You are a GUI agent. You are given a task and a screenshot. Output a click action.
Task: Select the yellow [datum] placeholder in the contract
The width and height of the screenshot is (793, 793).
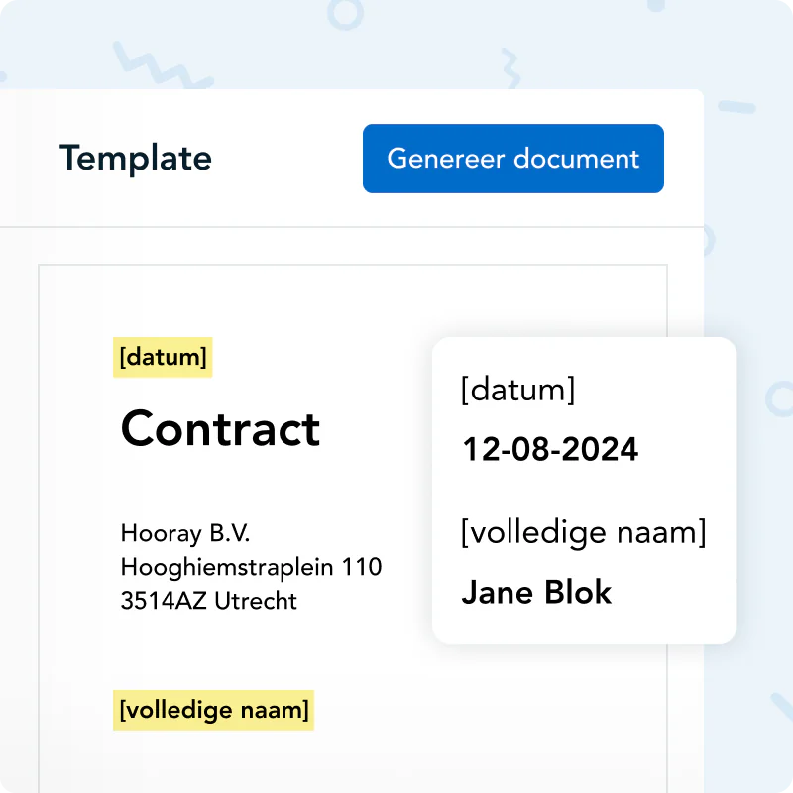point(163,358)
